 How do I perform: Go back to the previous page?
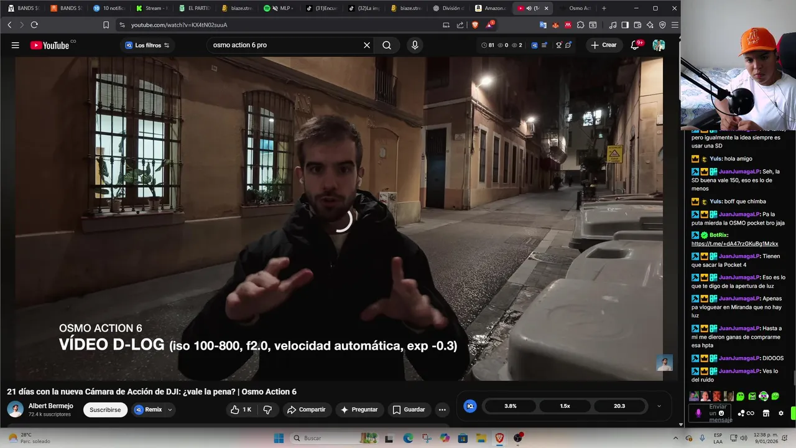tap(9, 25)
